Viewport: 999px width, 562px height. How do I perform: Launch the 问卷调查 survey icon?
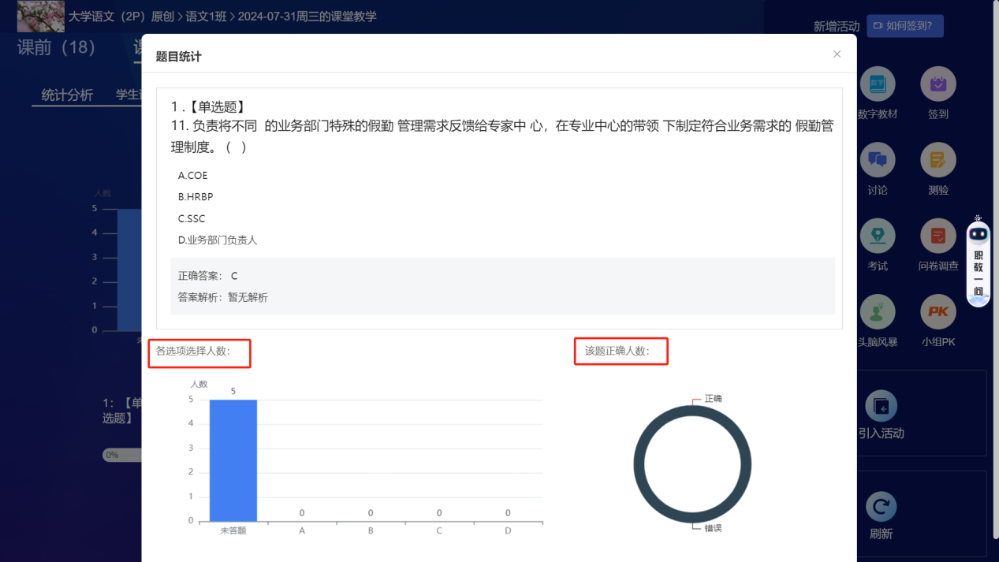pos(937,236)
